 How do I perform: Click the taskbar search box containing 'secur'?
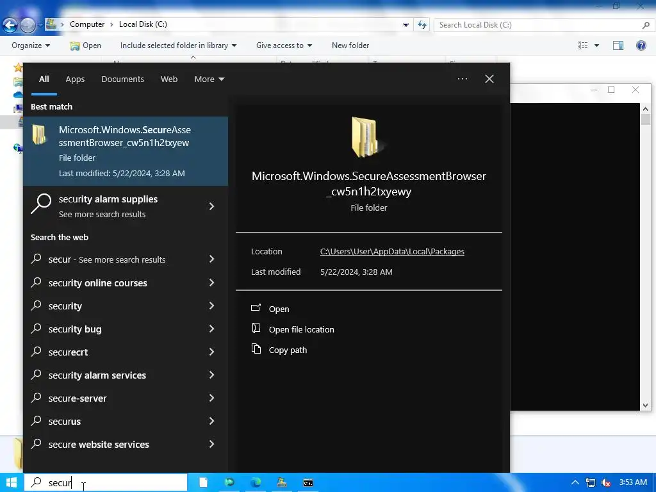tap(106, 483)
